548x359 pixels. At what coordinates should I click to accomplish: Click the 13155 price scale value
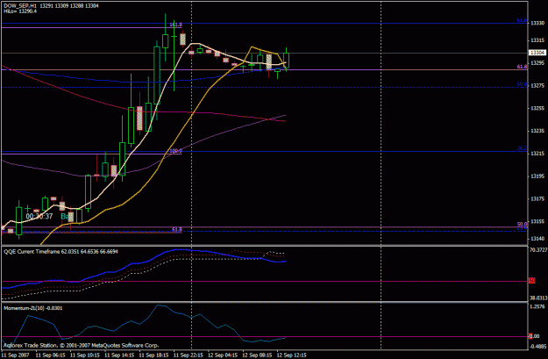537,222
